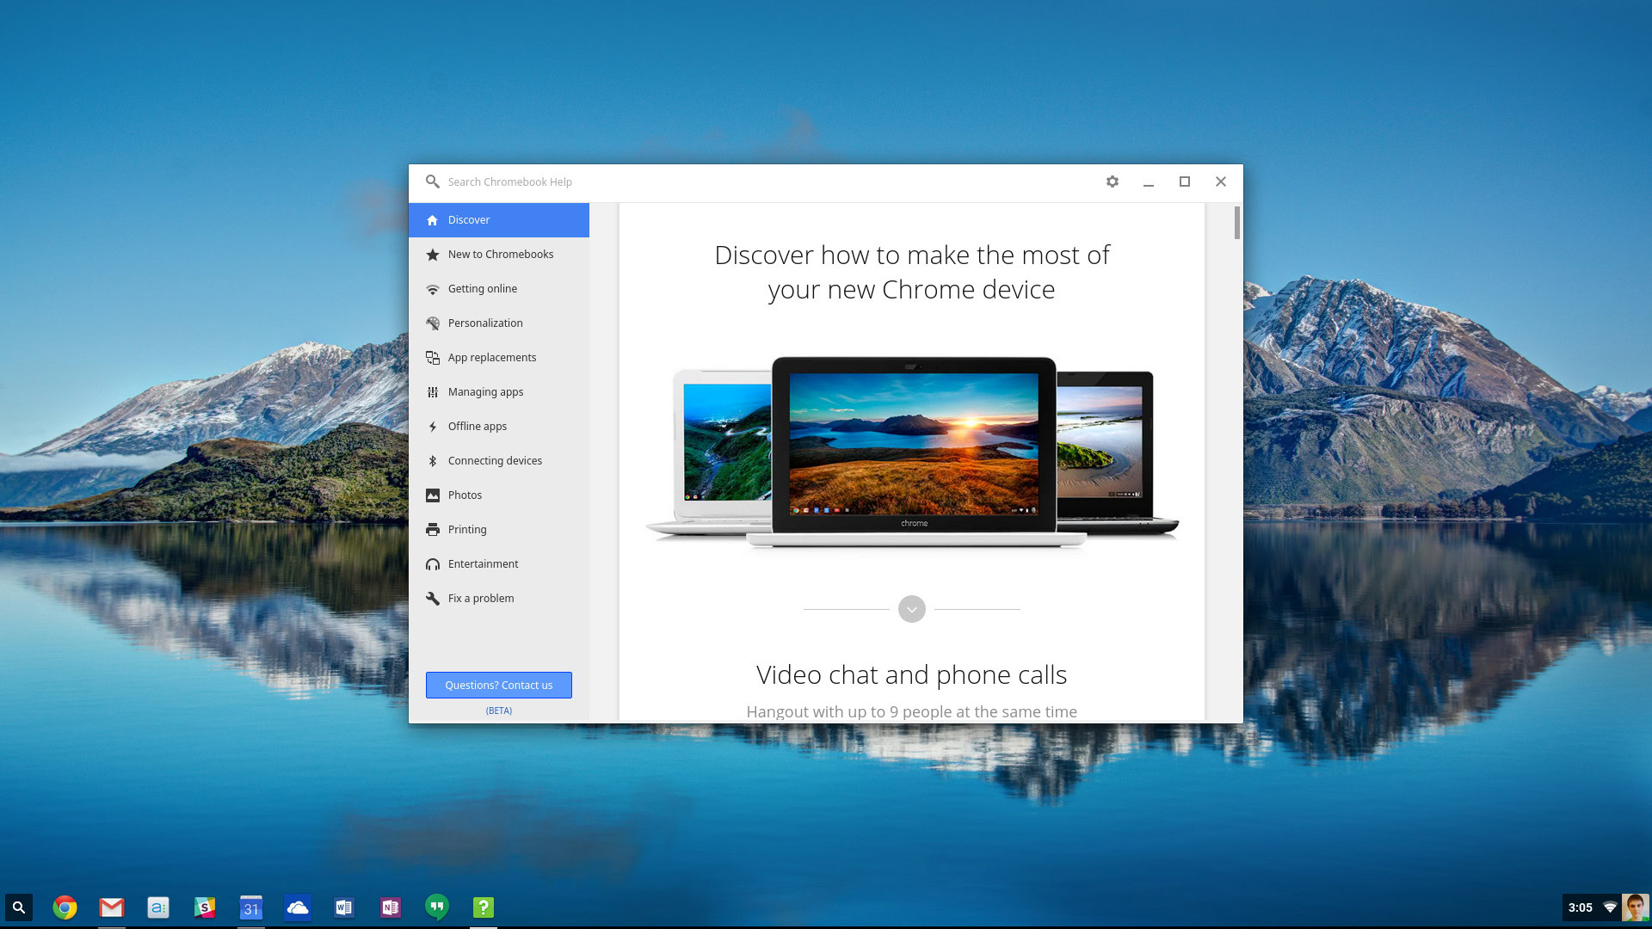Click the headphones icon next to Entertainment
Image resolution: width=1652 pixels, height=929 pixels.
433,564
